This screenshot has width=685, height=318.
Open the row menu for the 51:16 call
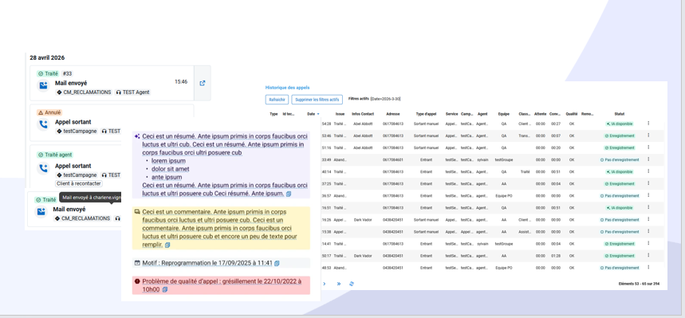[648, 147]
